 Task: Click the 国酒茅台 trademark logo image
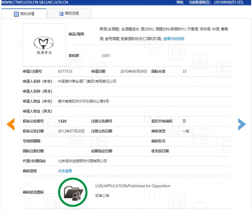44,45
